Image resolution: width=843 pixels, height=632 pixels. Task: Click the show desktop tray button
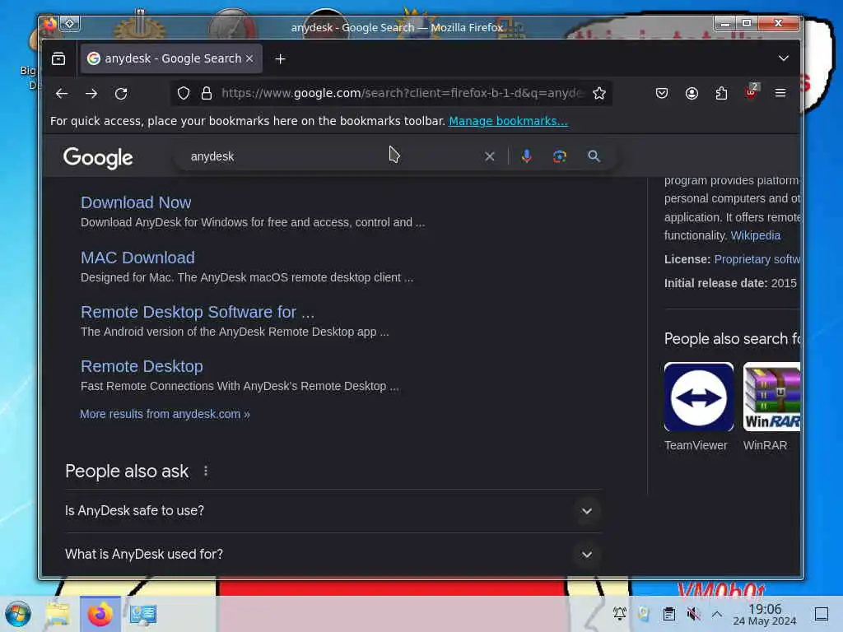pos(822,614)
